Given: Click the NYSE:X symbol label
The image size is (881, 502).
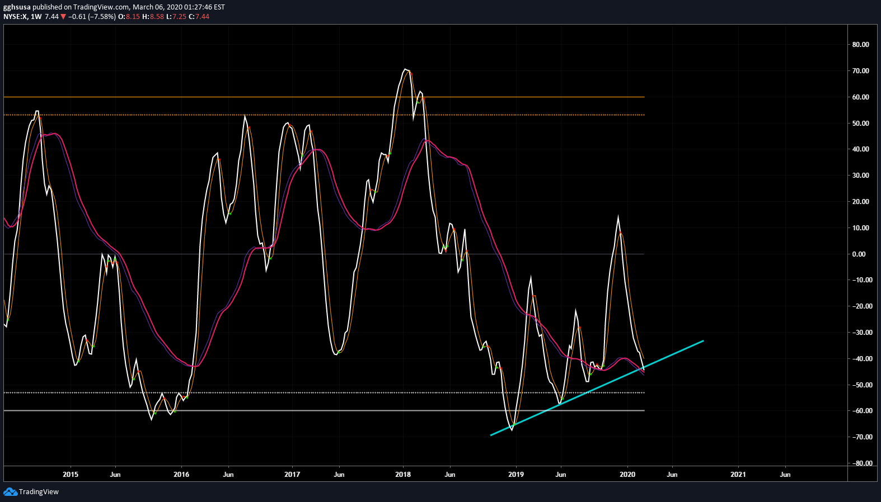Looking at the screenshot, I should (15, 17).
